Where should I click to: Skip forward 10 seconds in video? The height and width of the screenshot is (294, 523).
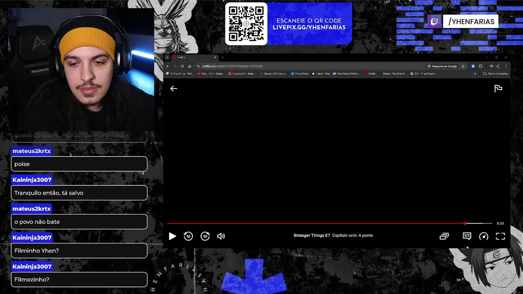205,236
